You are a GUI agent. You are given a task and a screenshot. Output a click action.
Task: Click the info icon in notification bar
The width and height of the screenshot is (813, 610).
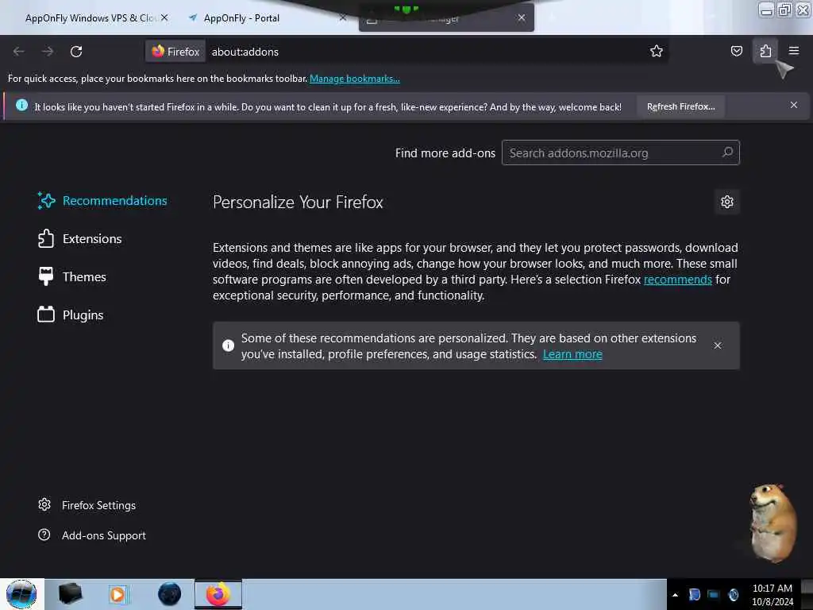point(21,106)
